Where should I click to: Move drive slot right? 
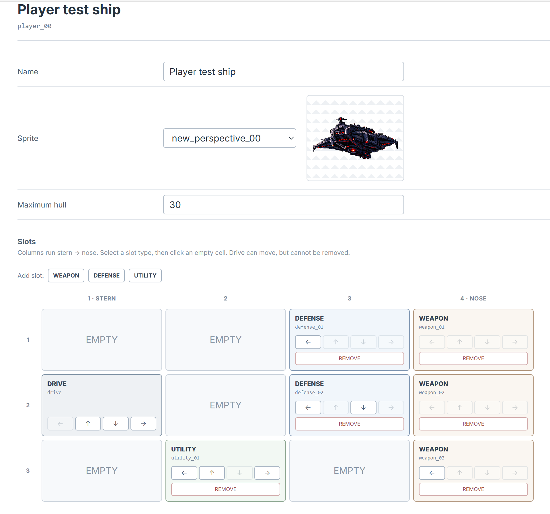coord(143,424)
